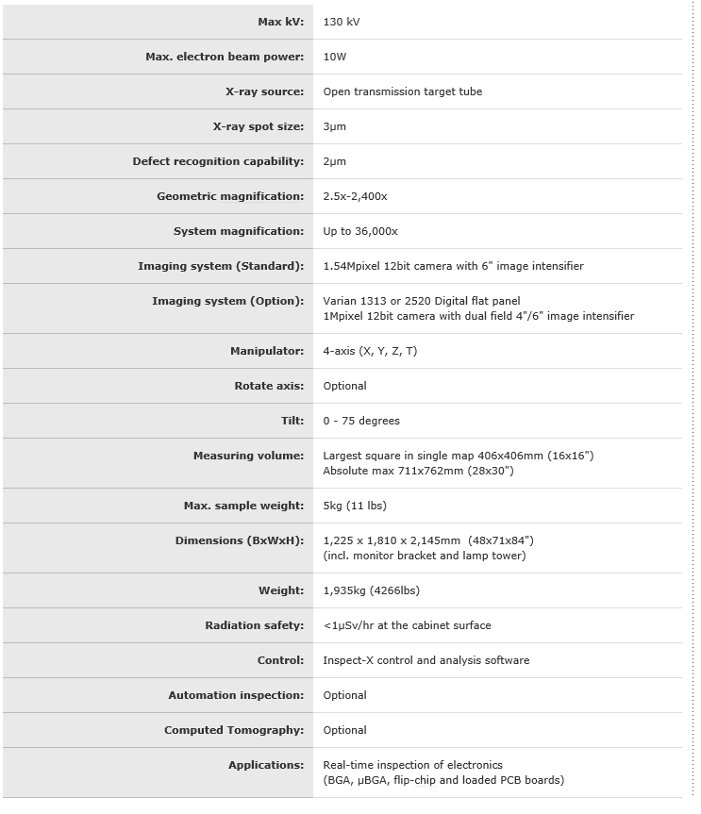The width and height of the screenshot is (701, 814).
Task: Click the "X-ray spot size:" label
Action: [259, 126]
